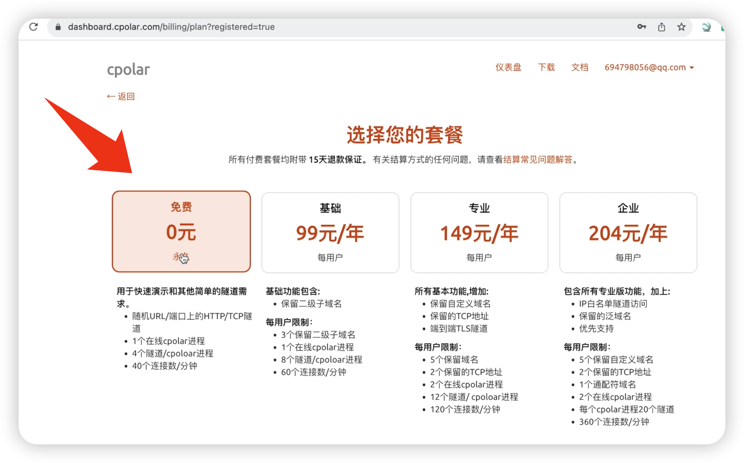Open the saved passwords key icon
744x463 pixels.
[642, 27]
